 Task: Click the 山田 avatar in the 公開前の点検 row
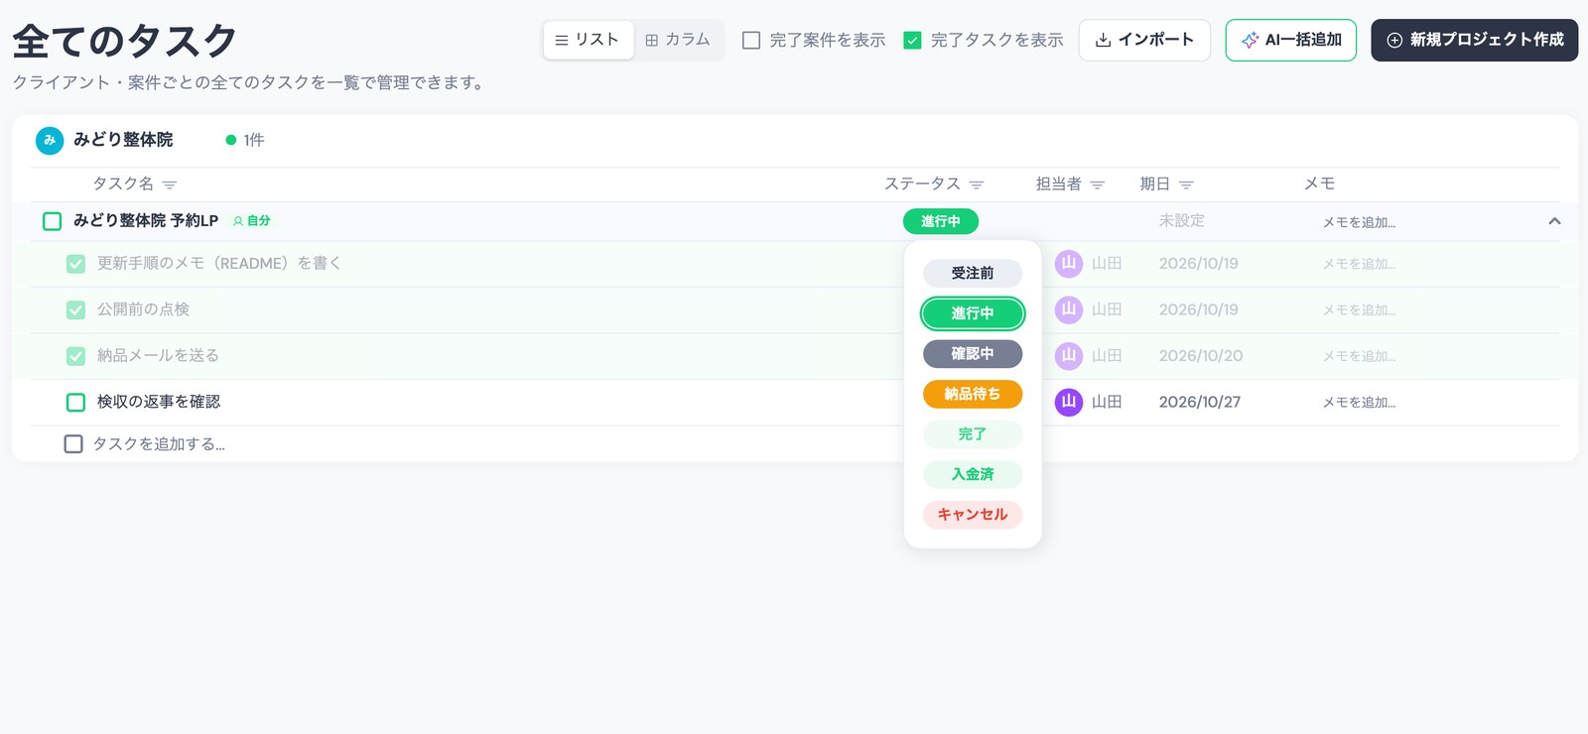coord(1069,309)
